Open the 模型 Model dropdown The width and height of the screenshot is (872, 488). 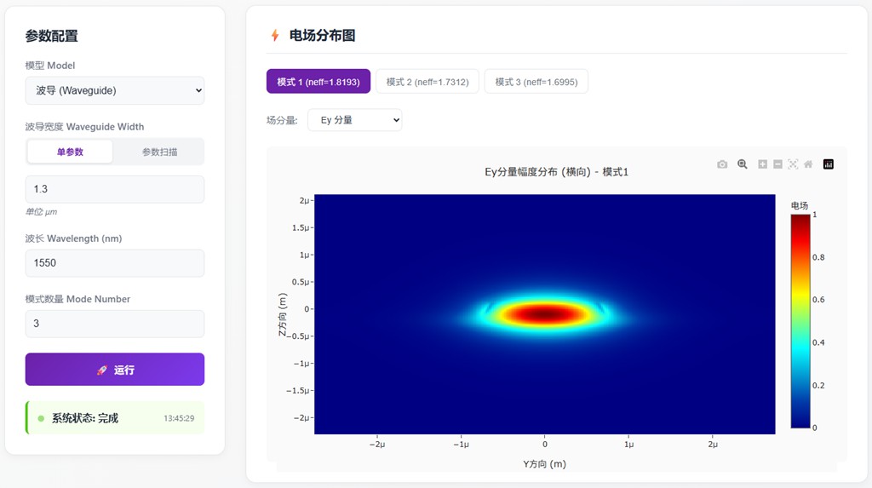coord(115,90)
